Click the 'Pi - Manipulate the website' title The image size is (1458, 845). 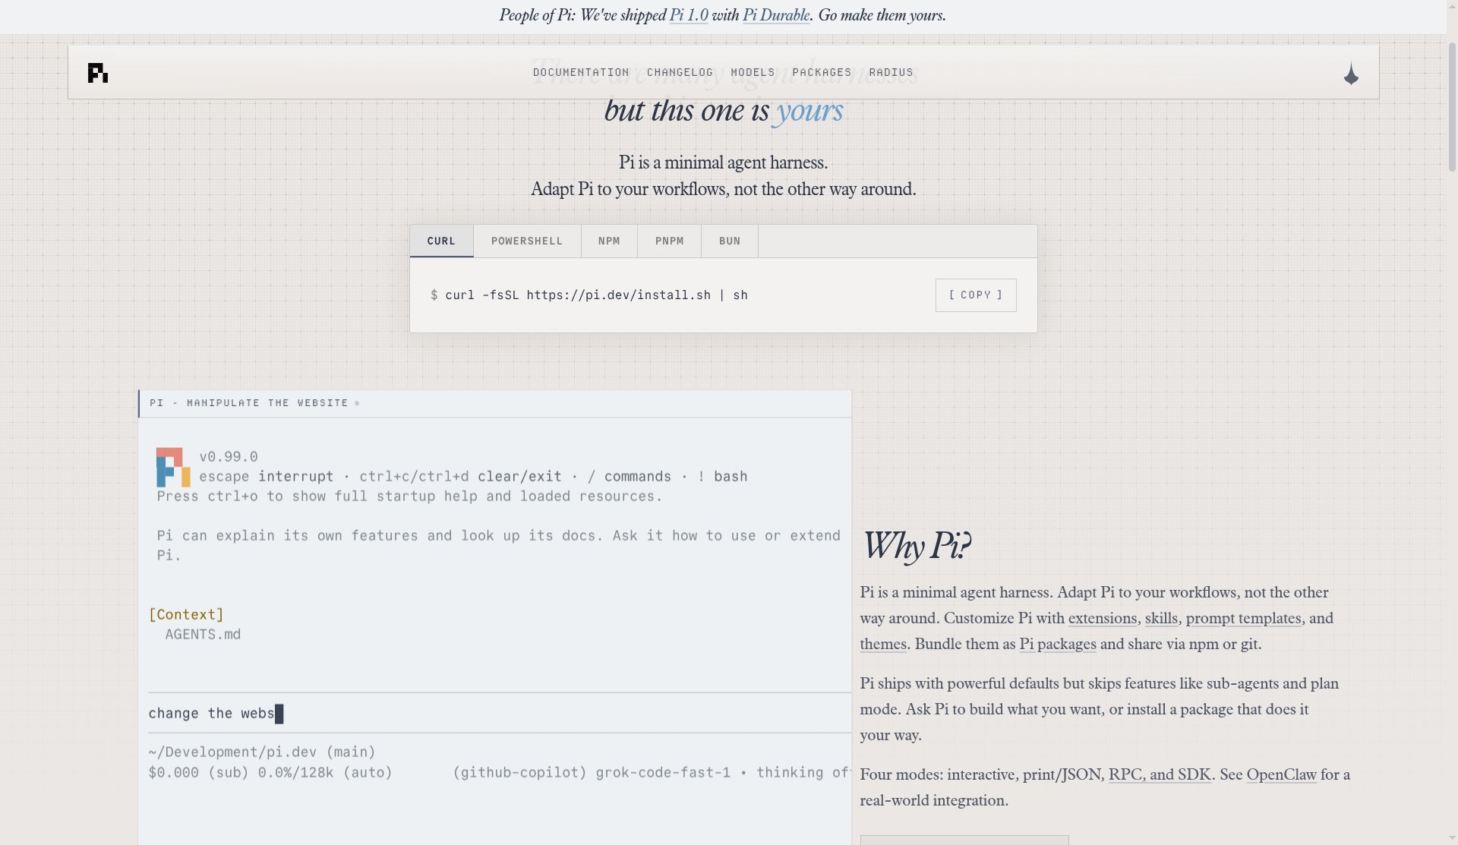click(249, 403)
